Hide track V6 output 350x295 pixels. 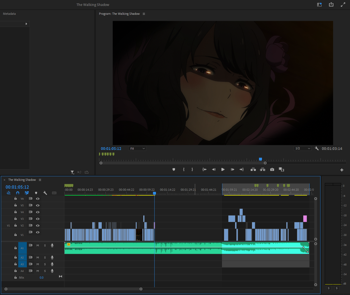(38, 199)
